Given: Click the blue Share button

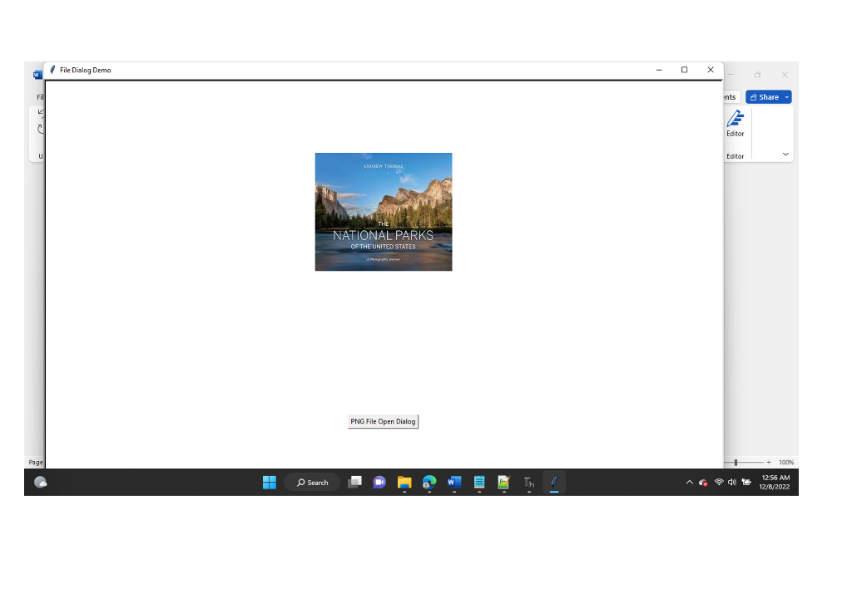Looking at the screenshot, I should 764,96.
